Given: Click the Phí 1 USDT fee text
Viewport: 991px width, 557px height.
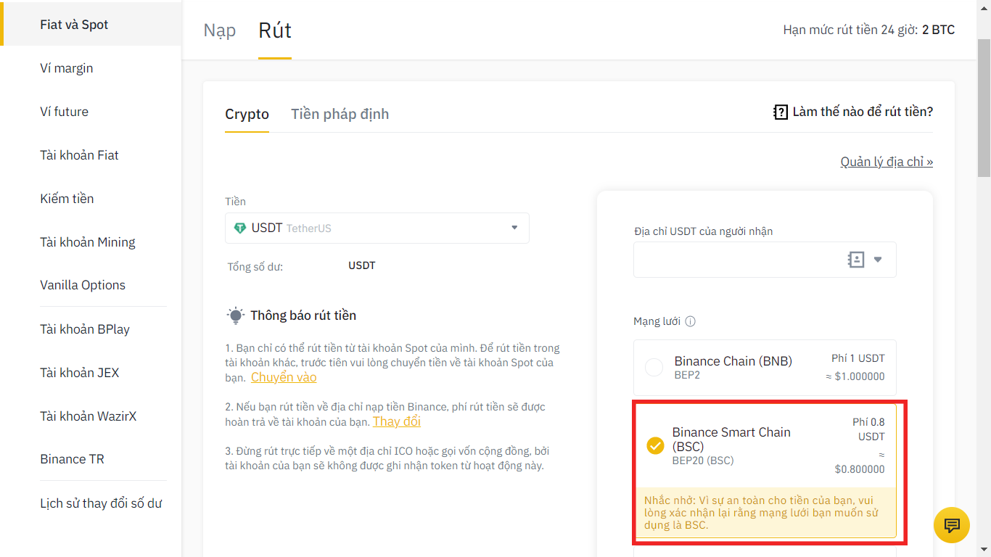Looking at the screenshot, I should (858, 358).
